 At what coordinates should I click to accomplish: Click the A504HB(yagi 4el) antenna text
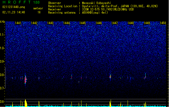tap(95, 13)
